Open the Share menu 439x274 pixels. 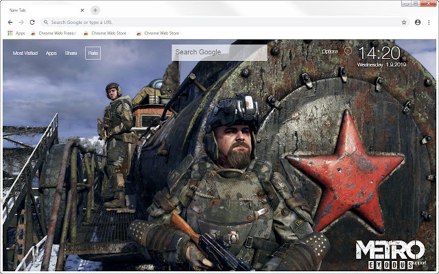point(71,53)
